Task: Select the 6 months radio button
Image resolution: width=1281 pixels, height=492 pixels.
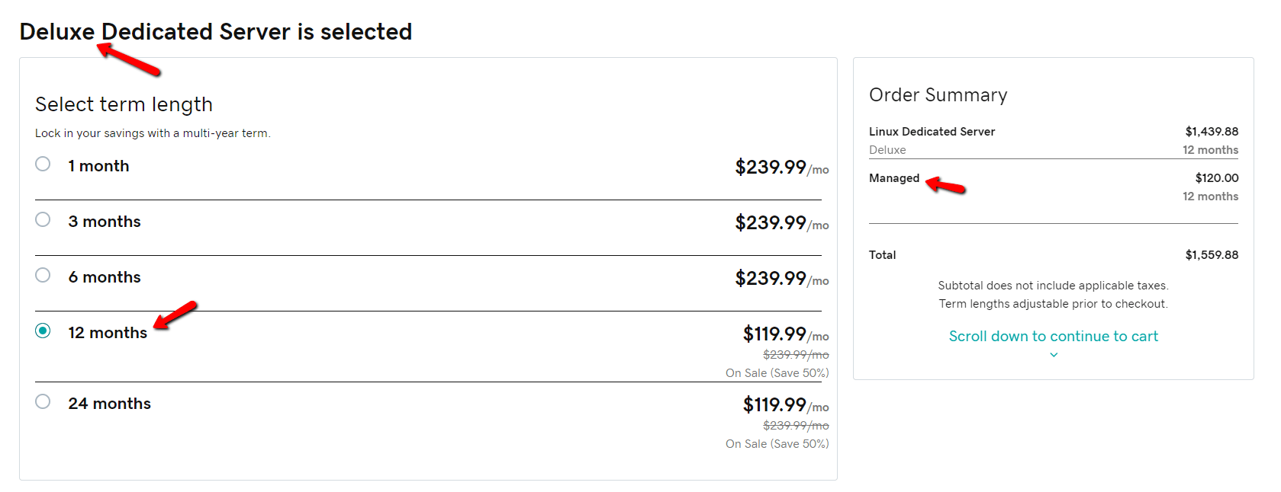Action: 43,275
